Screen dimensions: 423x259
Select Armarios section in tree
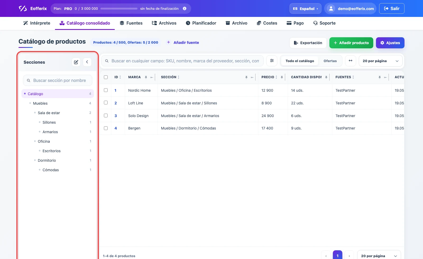click(x=50, y=132)
